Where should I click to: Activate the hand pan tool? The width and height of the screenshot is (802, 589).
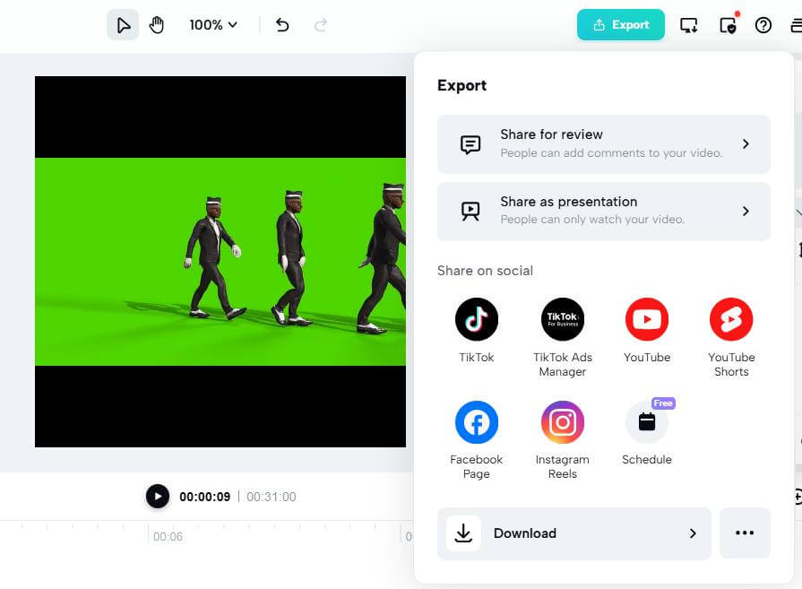click(157, 24)
